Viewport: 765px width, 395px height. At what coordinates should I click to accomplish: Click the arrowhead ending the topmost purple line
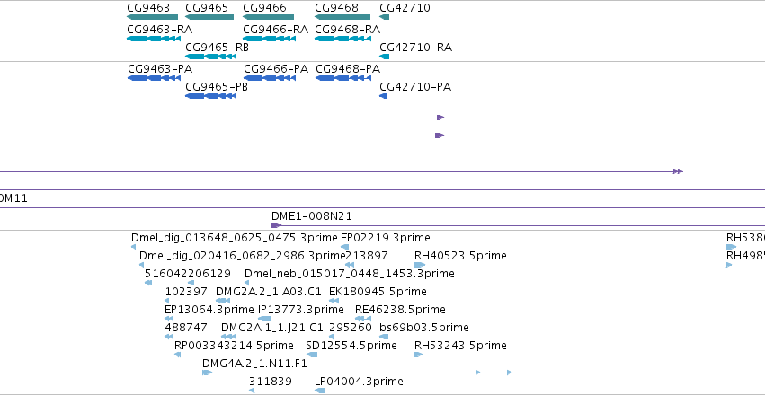point(441,118)
